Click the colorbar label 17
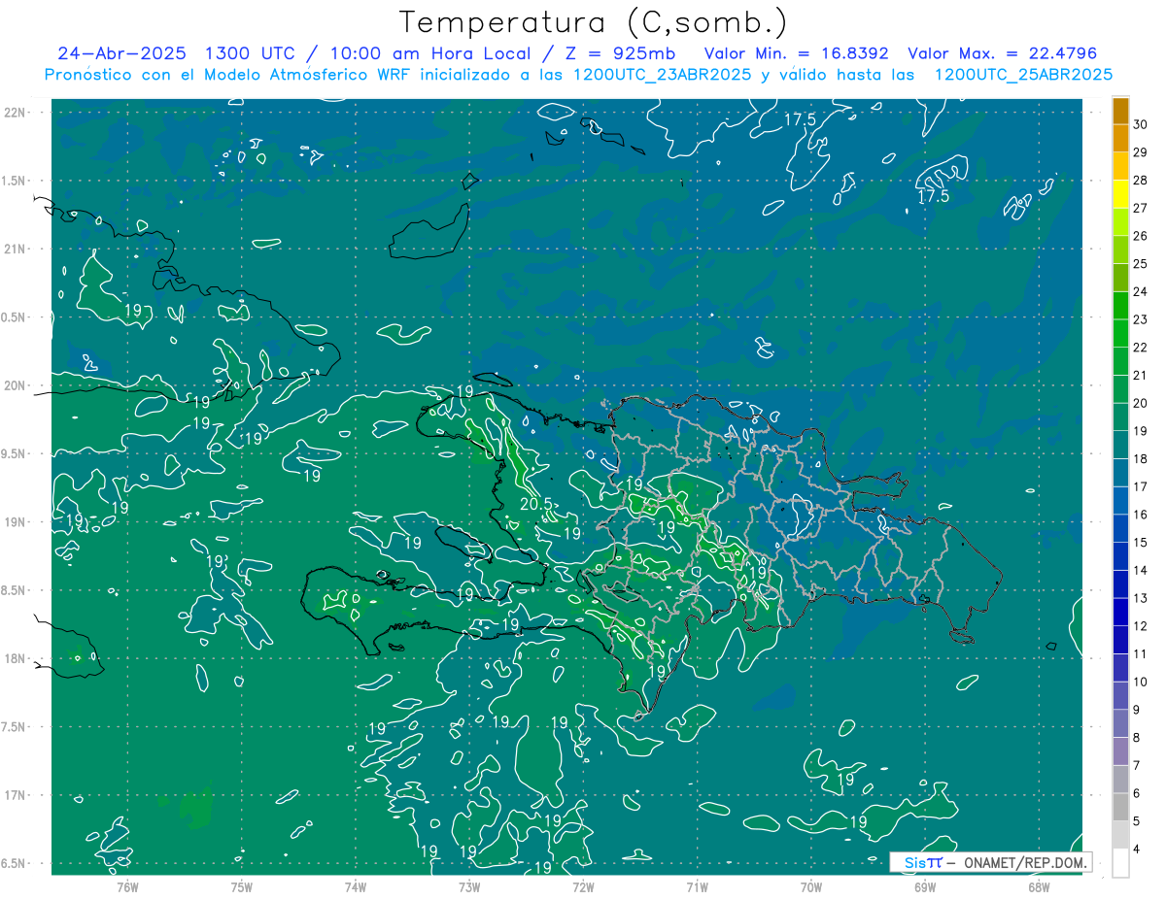Viewport: 1166px width, 900px height. (x=1141, y=486)
